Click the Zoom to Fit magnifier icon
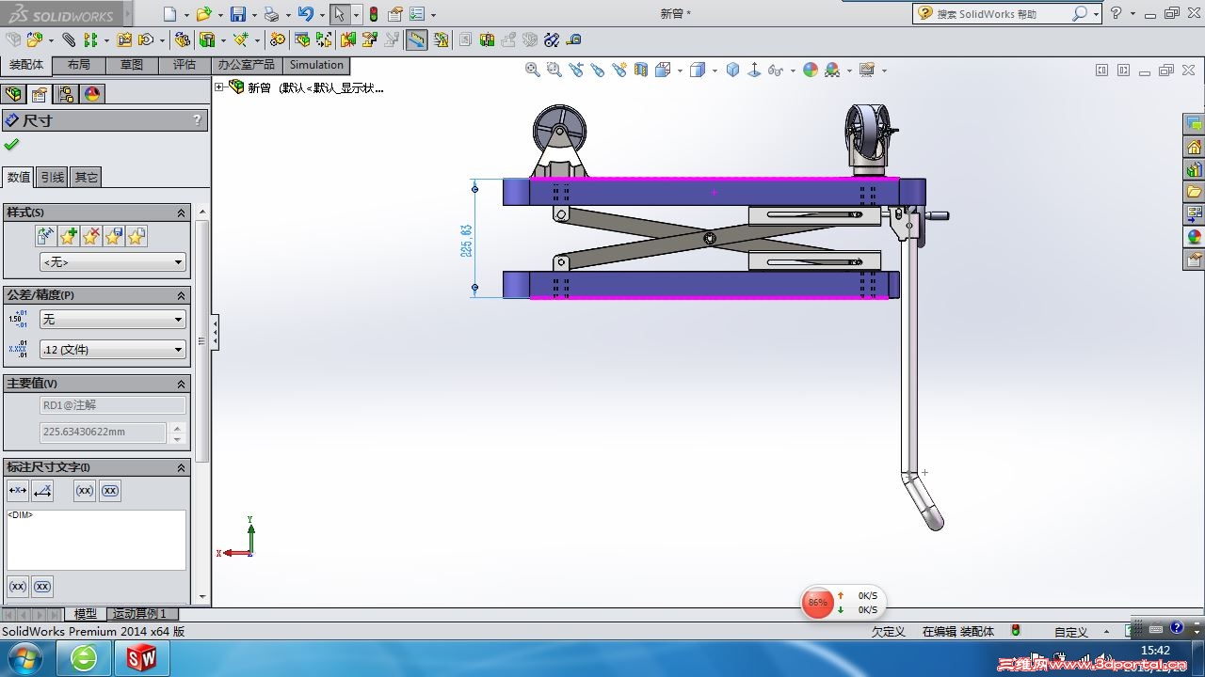Image resolution: width=1205 pixels, height=677 pixels. pyautogui.click(x=533, y=70)
